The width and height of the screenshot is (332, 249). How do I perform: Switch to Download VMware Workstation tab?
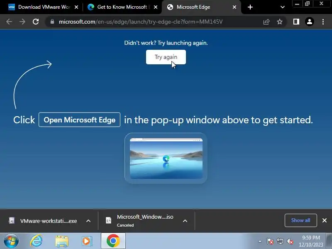(44, 7)
